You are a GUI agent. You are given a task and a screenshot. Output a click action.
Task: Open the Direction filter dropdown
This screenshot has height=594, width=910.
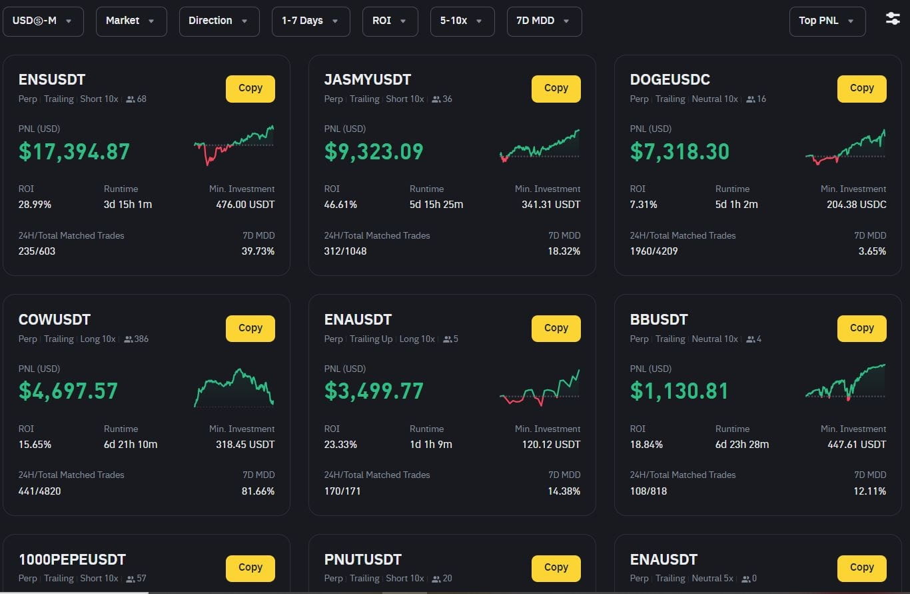219,21
